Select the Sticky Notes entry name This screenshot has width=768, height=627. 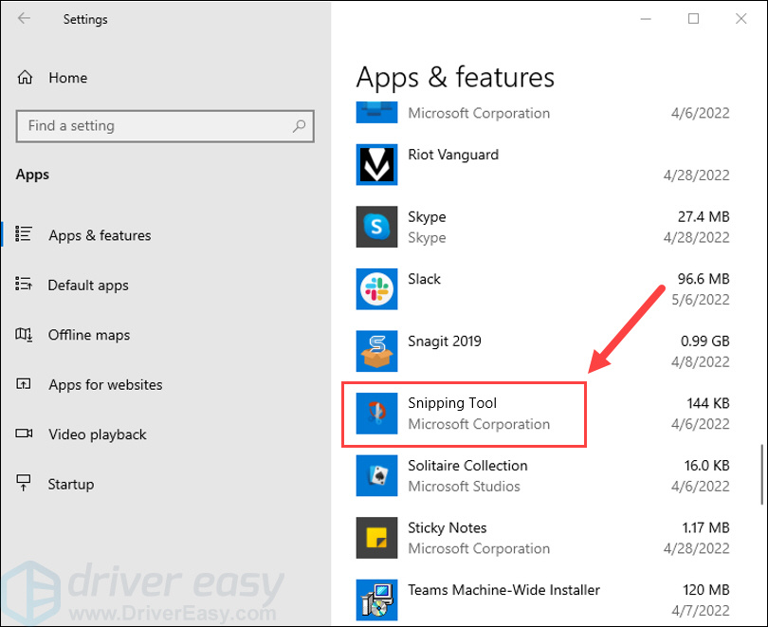coord(448,528)
